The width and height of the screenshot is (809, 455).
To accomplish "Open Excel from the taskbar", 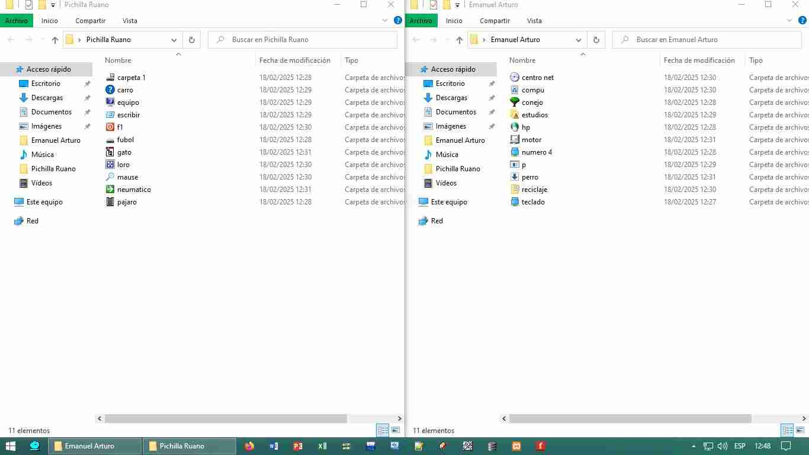I will 322,446.
